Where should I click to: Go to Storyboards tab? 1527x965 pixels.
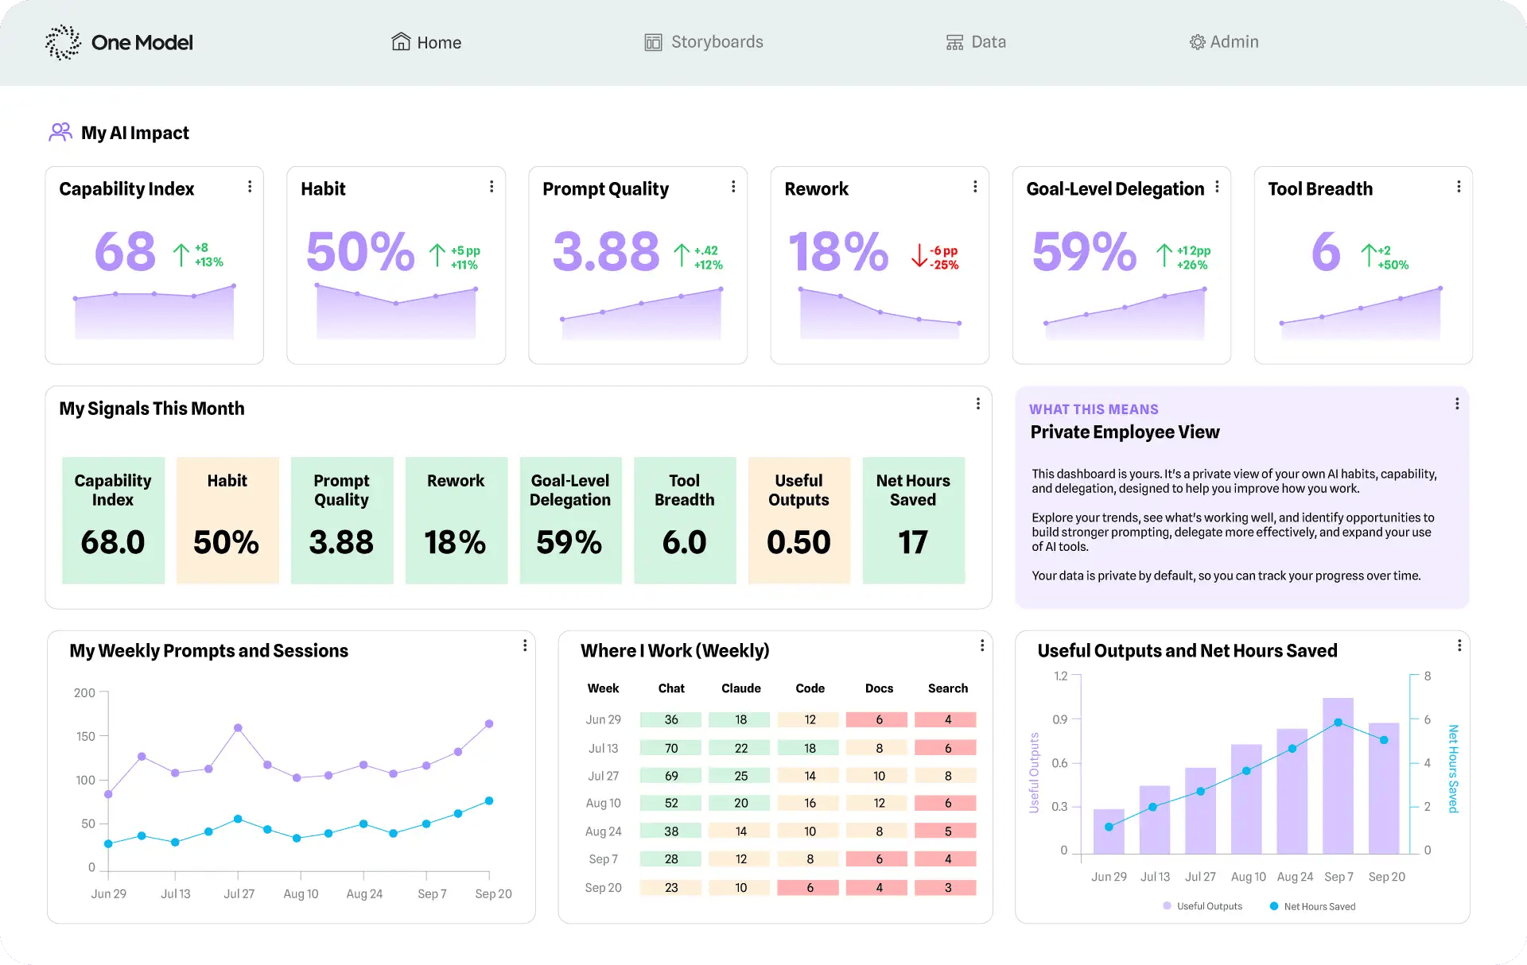click(704, 42)
